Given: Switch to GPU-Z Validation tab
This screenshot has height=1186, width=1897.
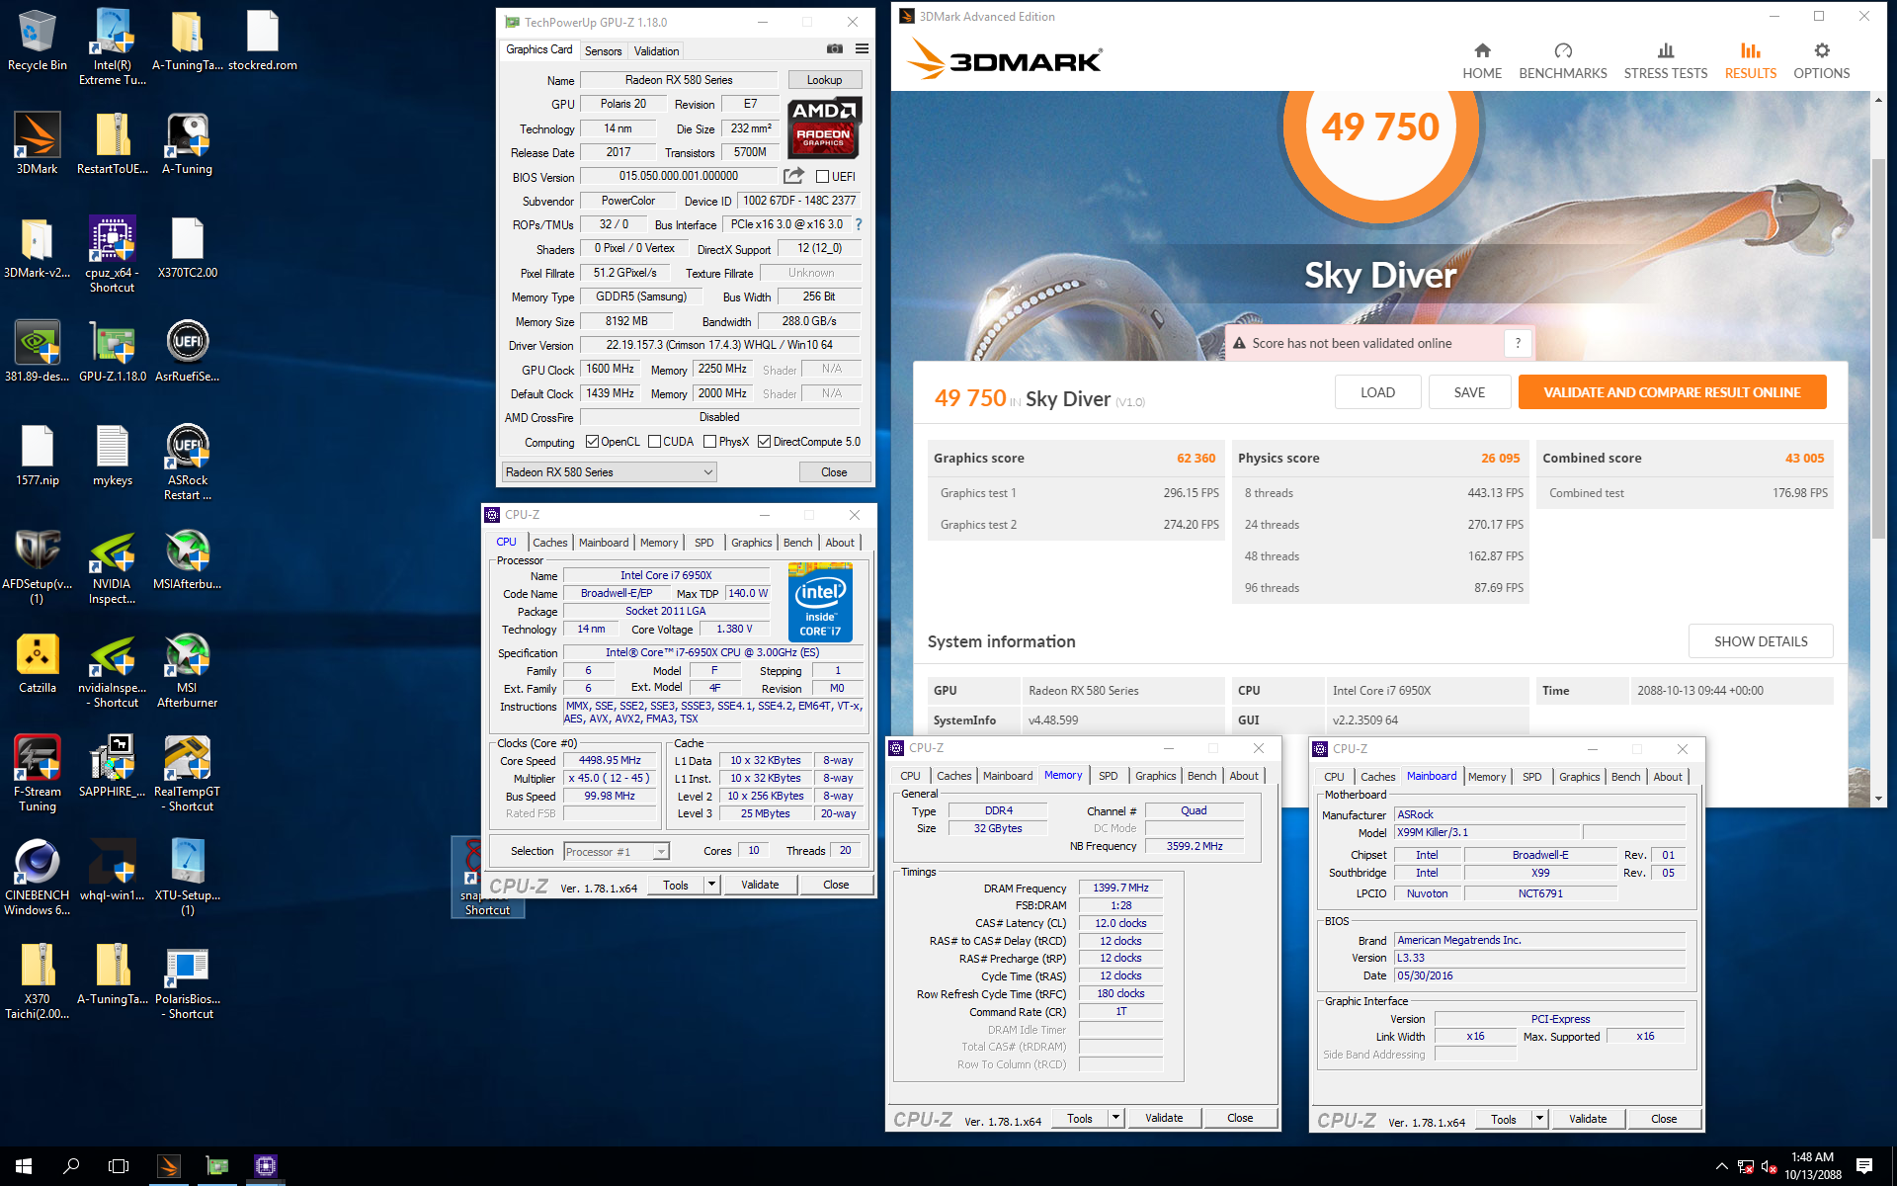Looking at the screenshot, I should point(656,51).
